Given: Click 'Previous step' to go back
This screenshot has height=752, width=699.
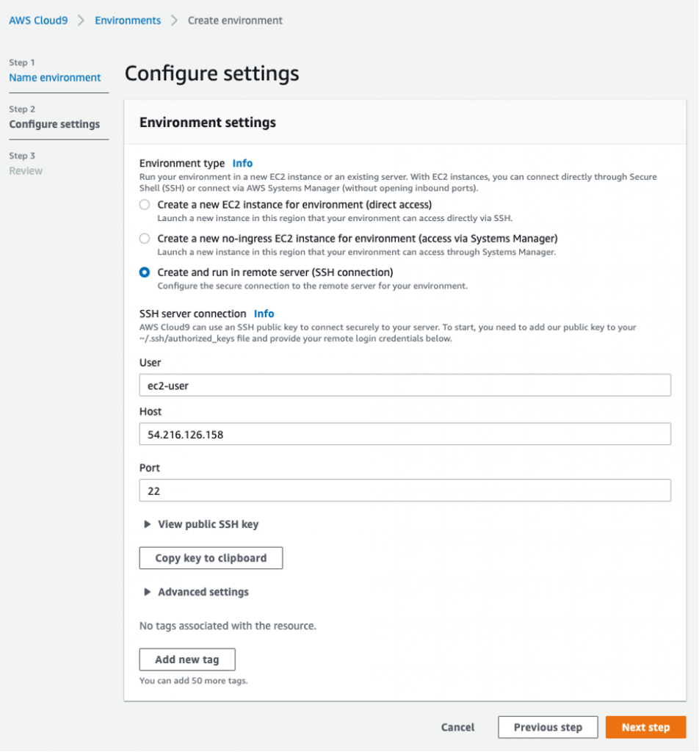Looking at the screenshot, I should tap(548, 727).
